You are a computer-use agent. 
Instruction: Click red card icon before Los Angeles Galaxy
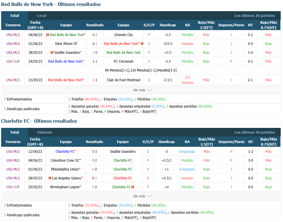tap(50, 178)
